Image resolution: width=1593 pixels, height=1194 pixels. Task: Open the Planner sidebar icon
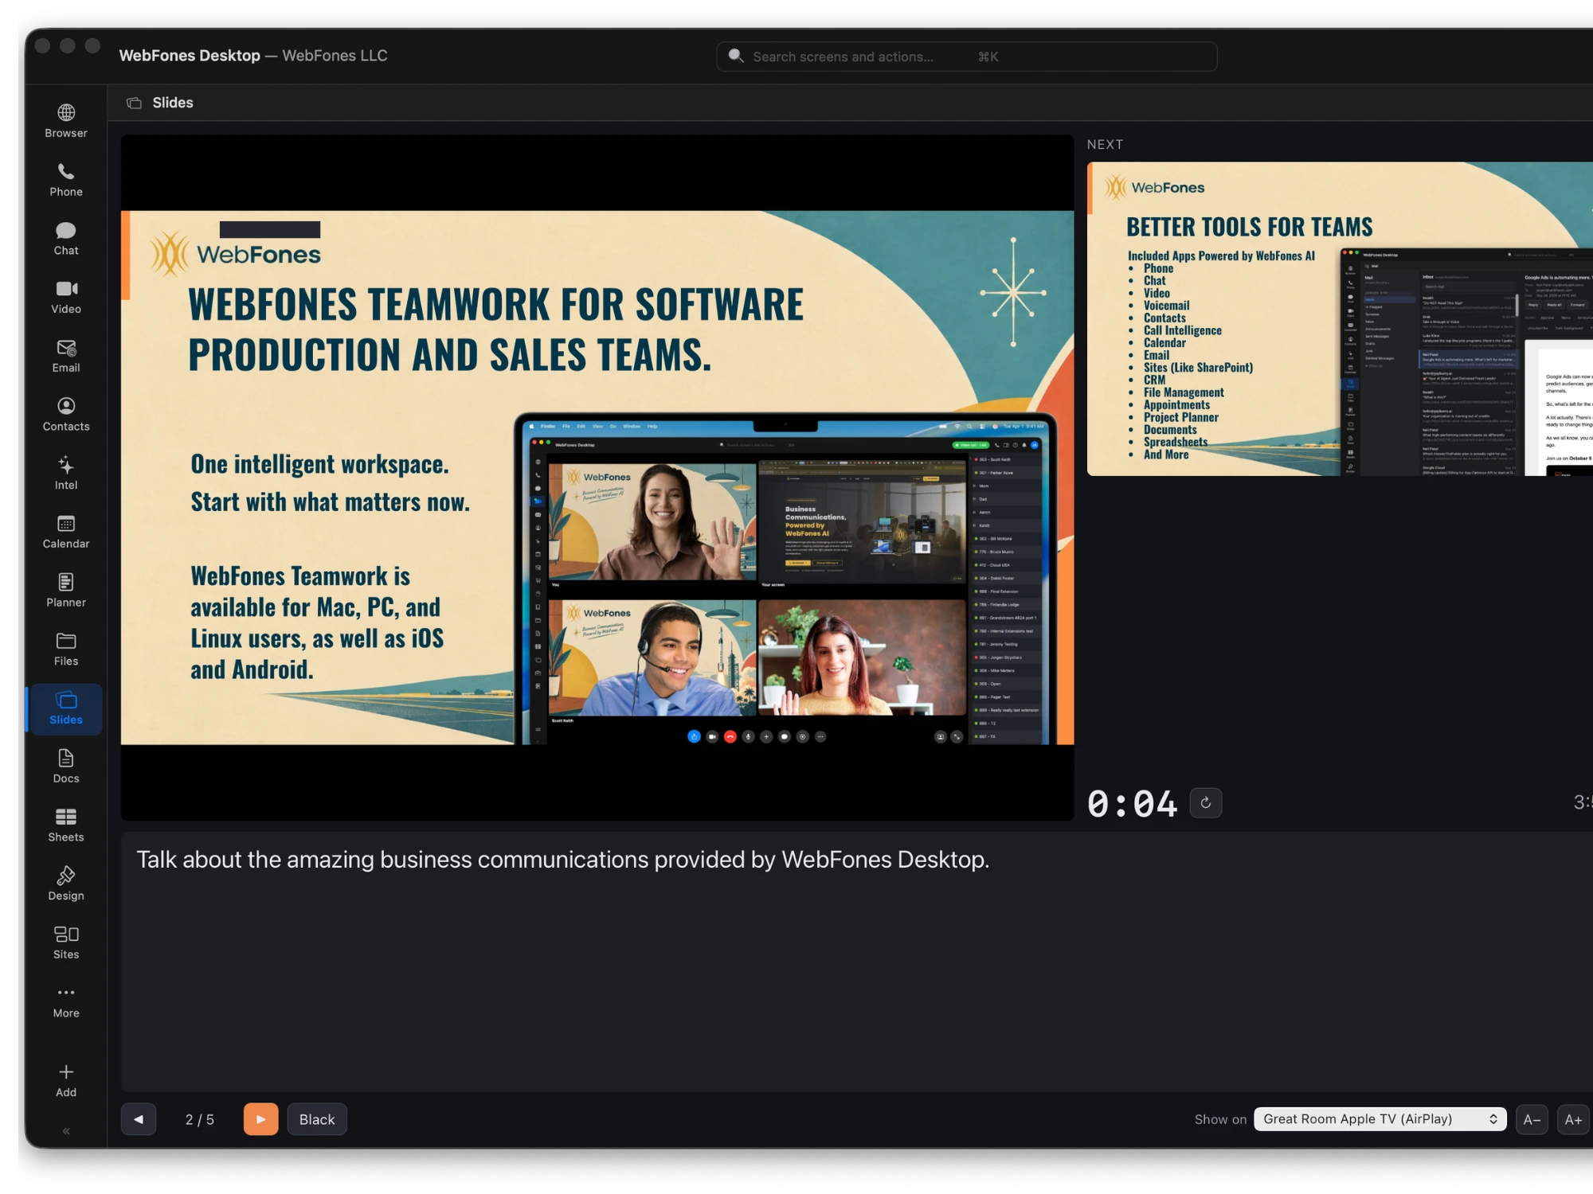click(66, 591)
